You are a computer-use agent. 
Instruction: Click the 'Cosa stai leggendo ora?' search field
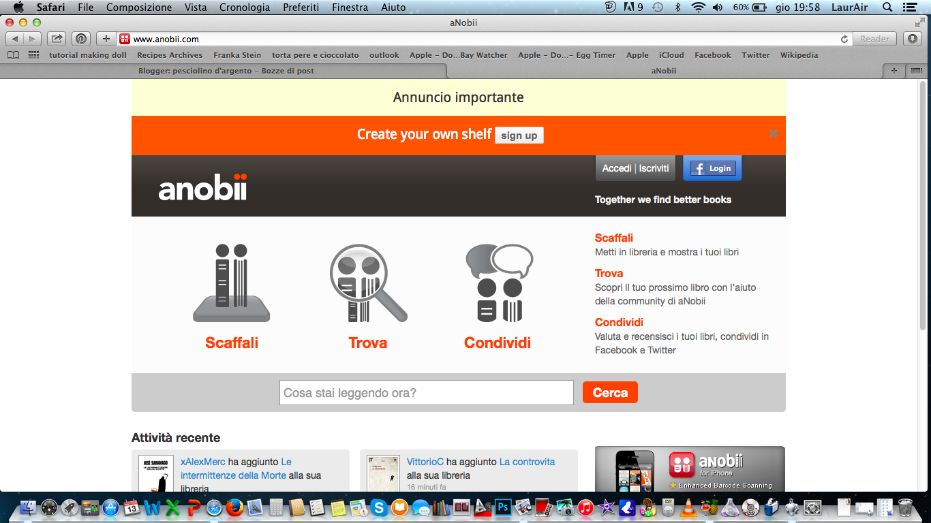[x=427, y=392]
